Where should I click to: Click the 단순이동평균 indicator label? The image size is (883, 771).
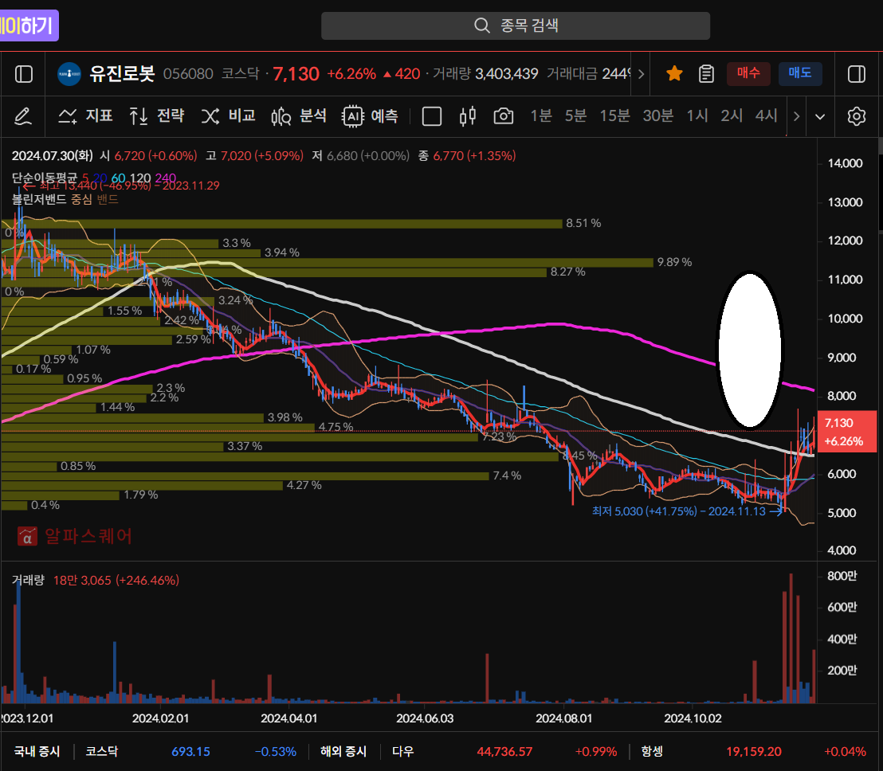pyautogui.click(x=45, y=178)
